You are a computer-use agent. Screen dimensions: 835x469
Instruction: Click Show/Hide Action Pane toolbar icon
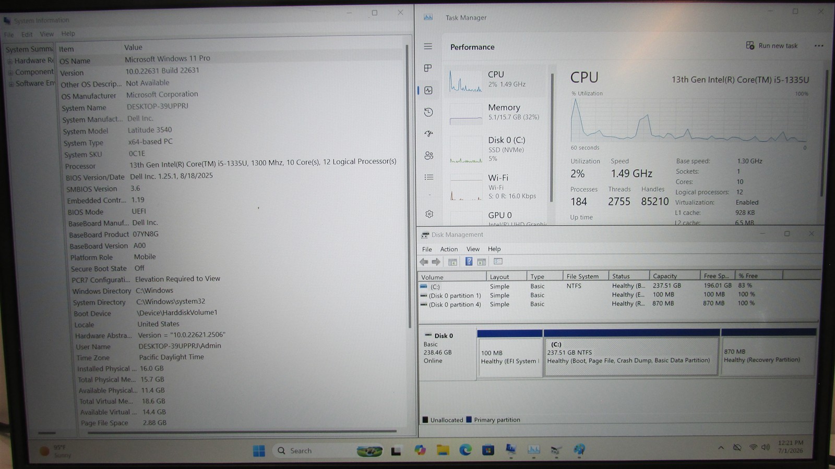(482, 262)
